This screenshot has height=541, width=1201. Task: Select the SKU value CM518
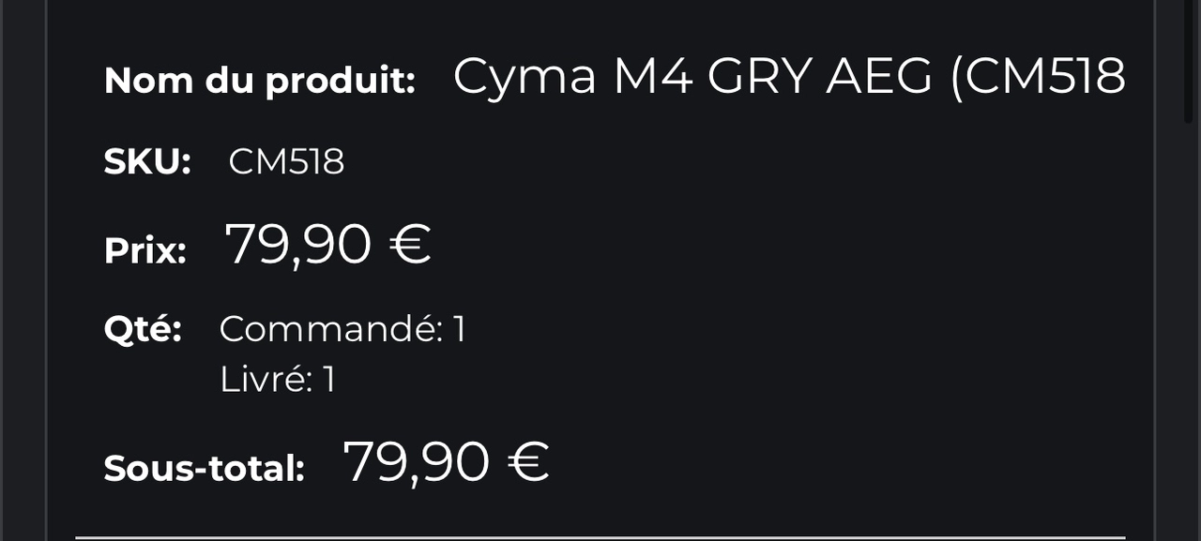pyautogui.click(x=286, y=163)
